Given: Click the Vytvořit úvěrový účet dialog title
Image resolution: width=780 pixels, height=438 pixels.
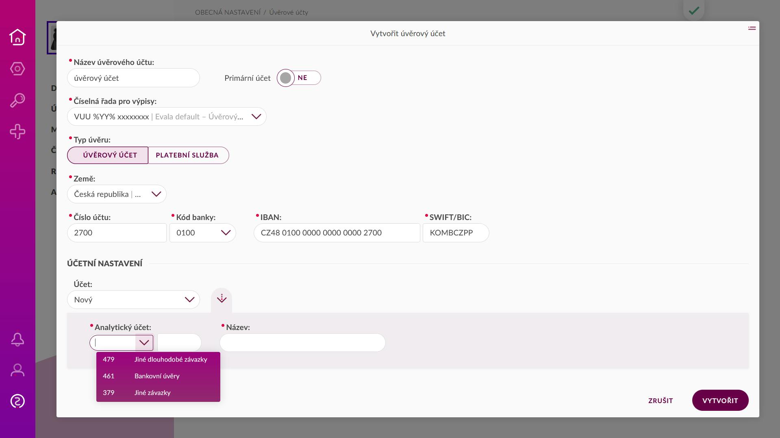Looking at the screenshot, I should pos(408,33).
